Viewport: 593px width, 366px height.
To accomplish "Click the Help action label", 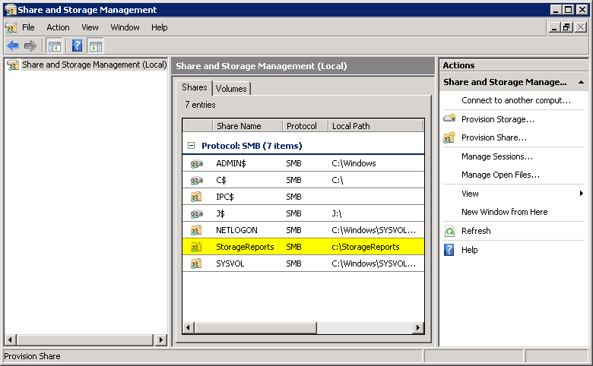I will point(469,250).
